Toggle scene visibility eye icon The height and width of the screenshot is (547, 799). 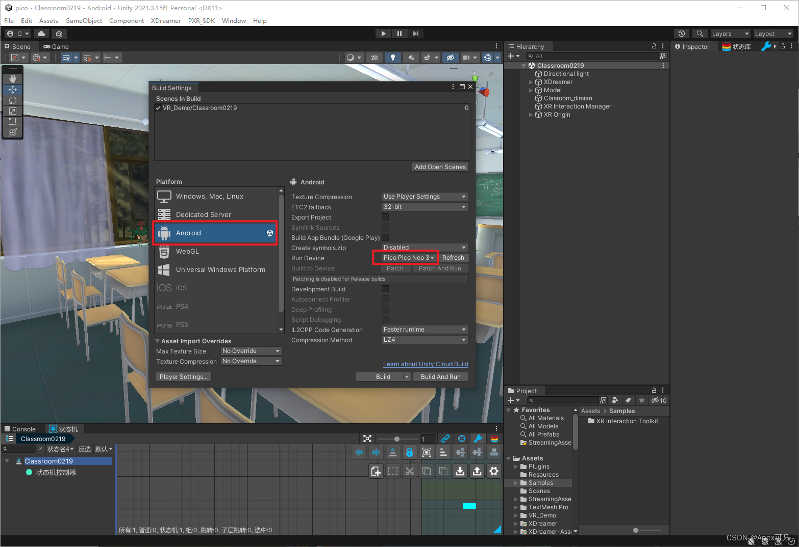(450, 58)
